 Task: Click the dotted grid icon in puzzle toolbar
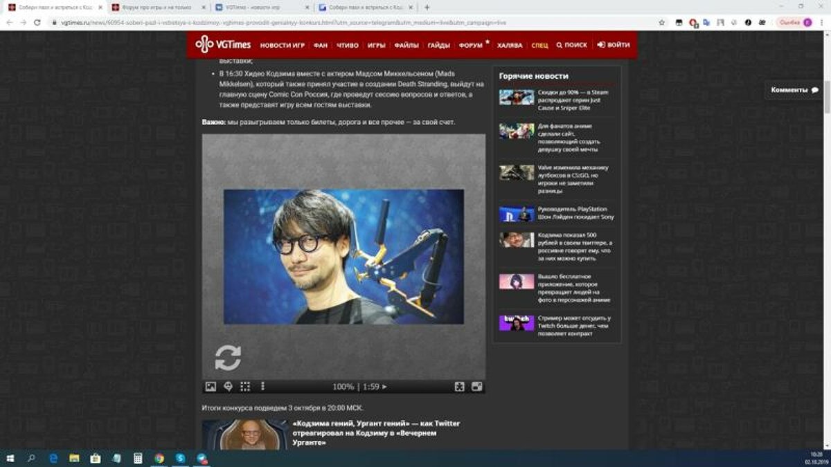(245, 387)
